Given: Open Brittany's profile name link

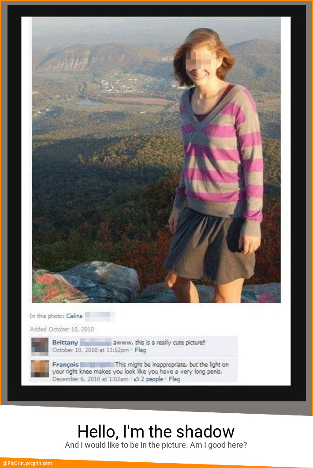Looking at the screenshot, I should (65, 342).
